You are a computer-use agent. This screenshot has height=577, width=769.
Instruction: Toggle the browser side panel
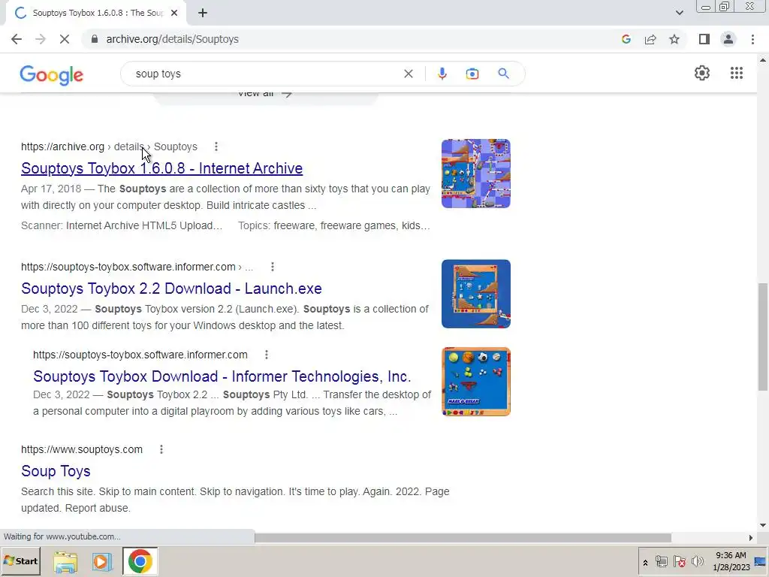(704, 39)
